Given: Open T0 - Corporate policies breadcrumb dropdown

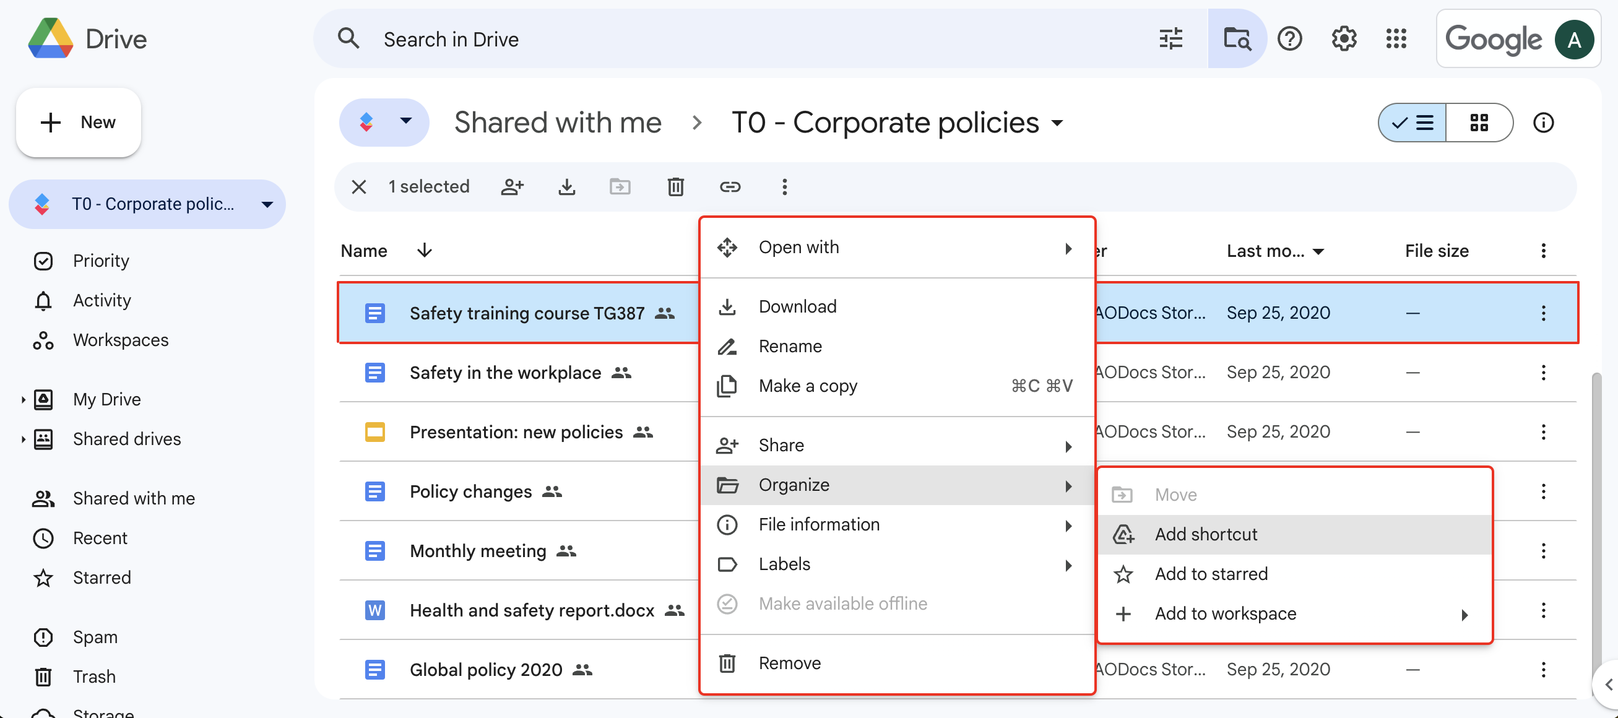Looking at the screenshot, I should pyautogui.click(x=1058, y=123).
